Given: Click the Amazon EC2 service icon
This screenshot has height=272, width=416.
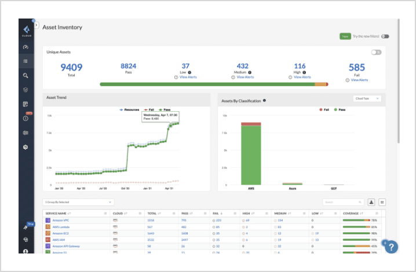Looking at the screenshot, I should point(48,233).
